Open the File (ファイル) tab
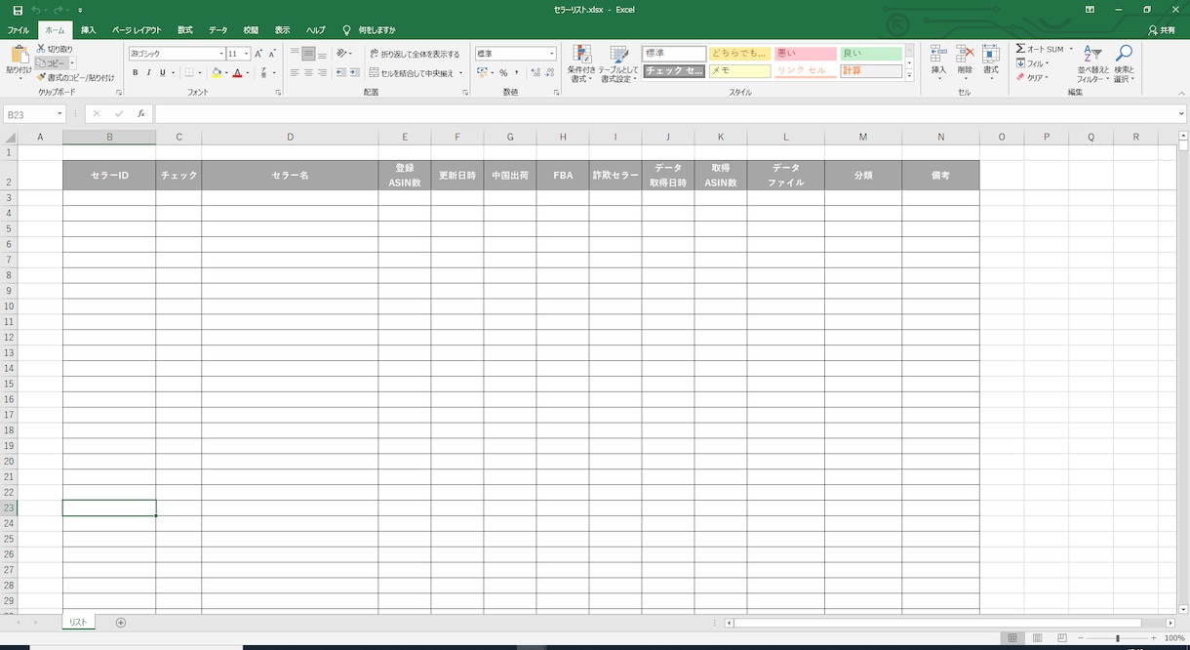Viewport: 1190px width, 650px height. pos(19,30)
